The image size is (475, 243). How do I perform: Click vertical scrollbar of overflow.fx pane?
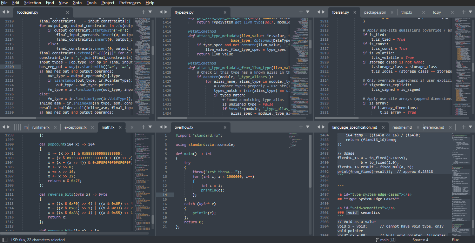tap(310, 161)
